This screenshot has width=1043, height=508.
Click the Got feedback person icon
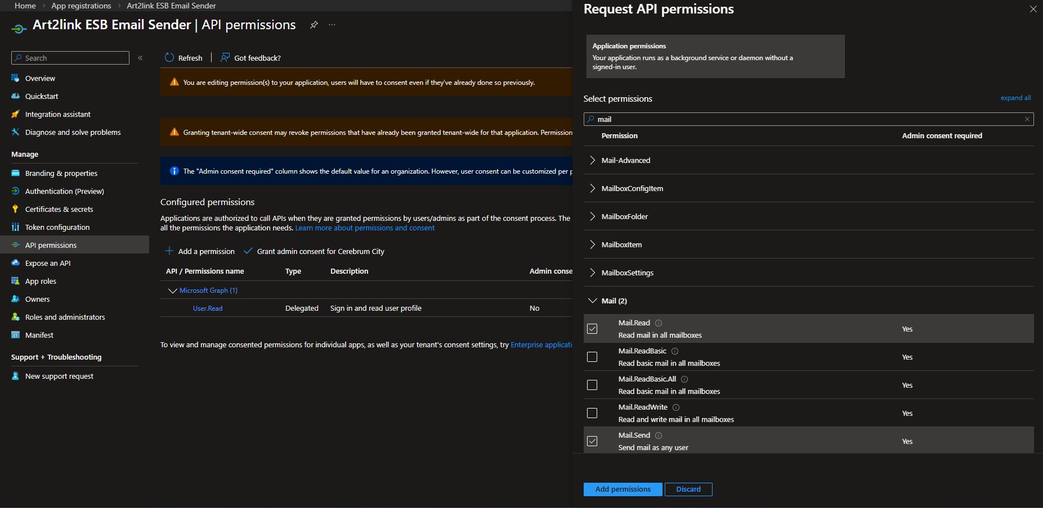[x=225, y=57]
